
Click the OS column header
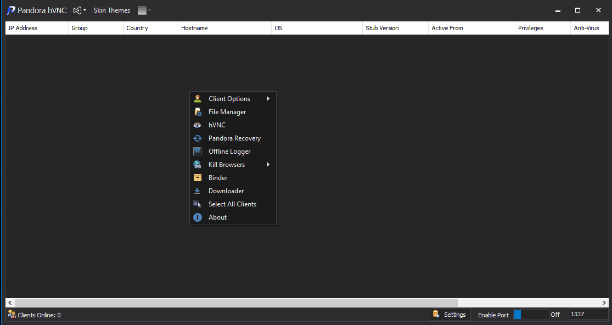317,28
